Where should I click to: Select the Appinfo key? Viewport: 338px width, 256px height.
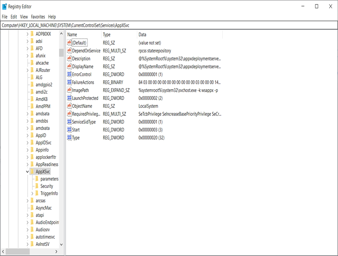point(42,150)
